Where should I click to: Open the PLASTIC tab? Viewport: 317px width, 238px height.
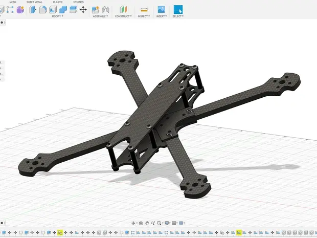click(x=58, y=2)
